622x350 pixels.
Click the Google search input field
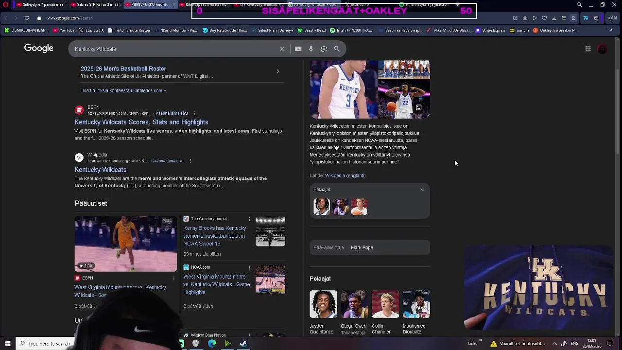[x=175, y=49]
